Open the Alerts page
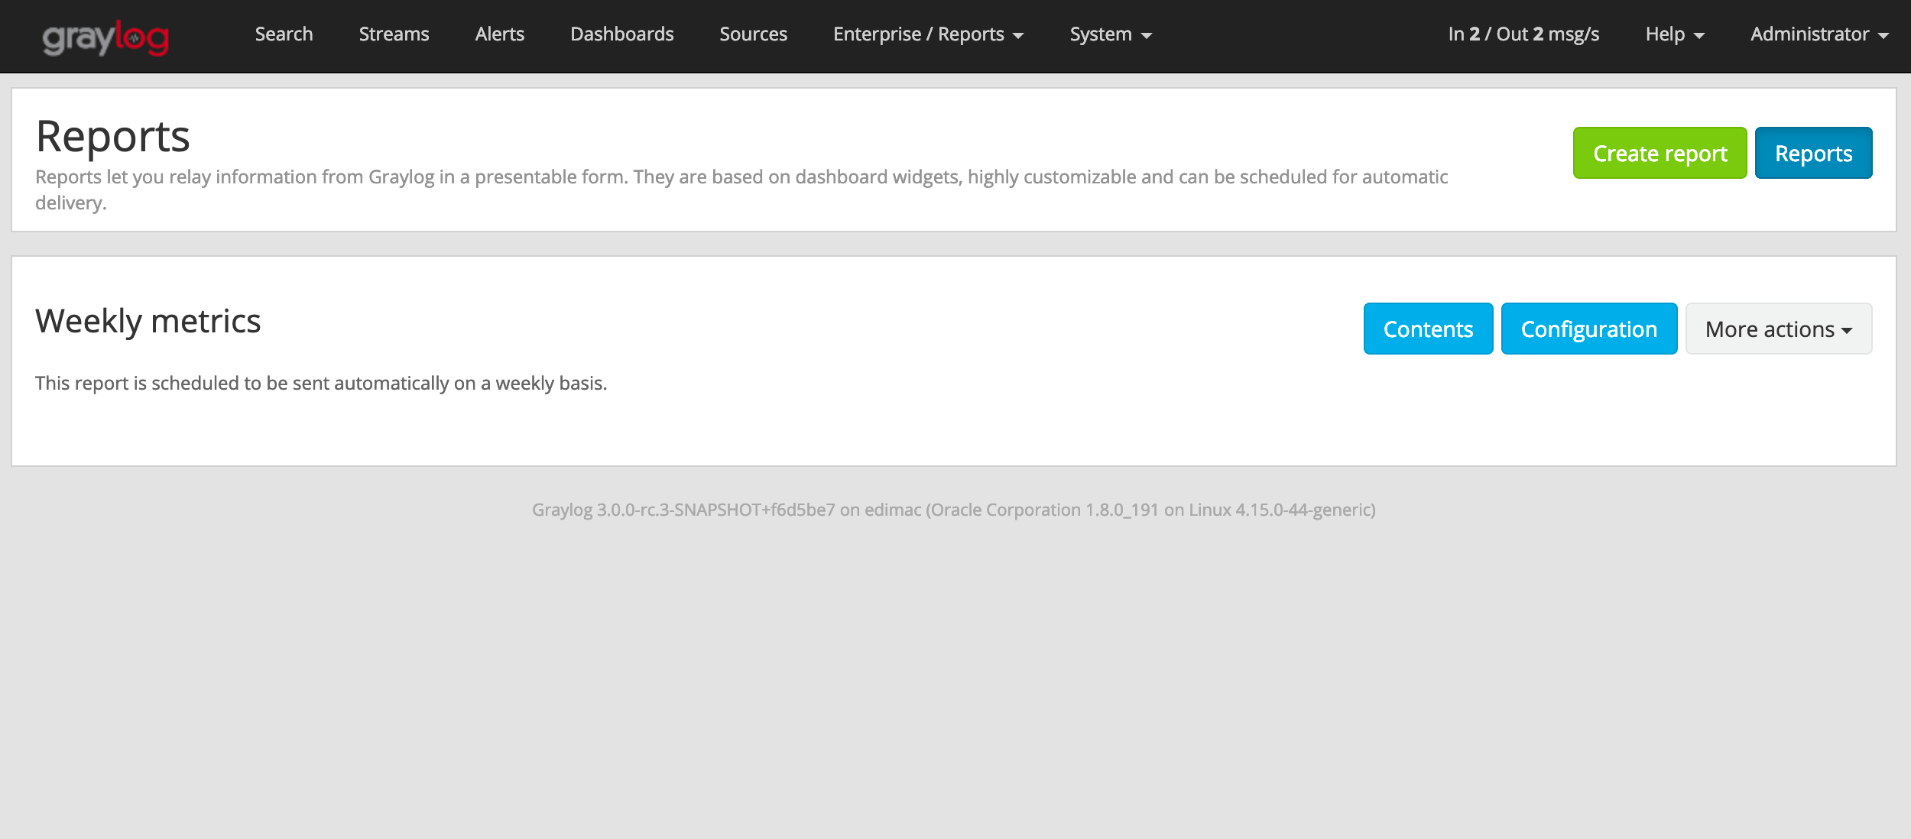The width and height of the screenshot is (1911, 839). coord(500,34)
